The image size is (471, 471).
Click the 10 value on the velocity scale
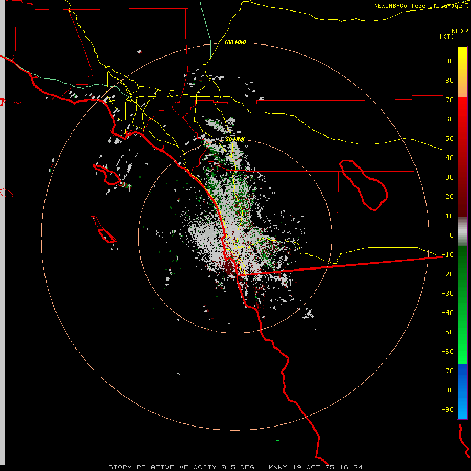tap(450, 216)
